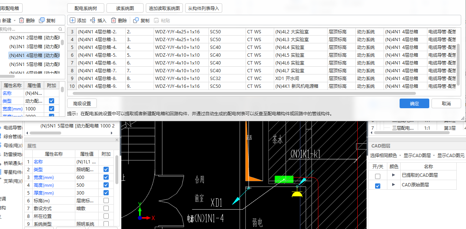
Task: Expand 已提取的CAD图层 triangle
Action: pyautogui.click(x=393, y=175)
